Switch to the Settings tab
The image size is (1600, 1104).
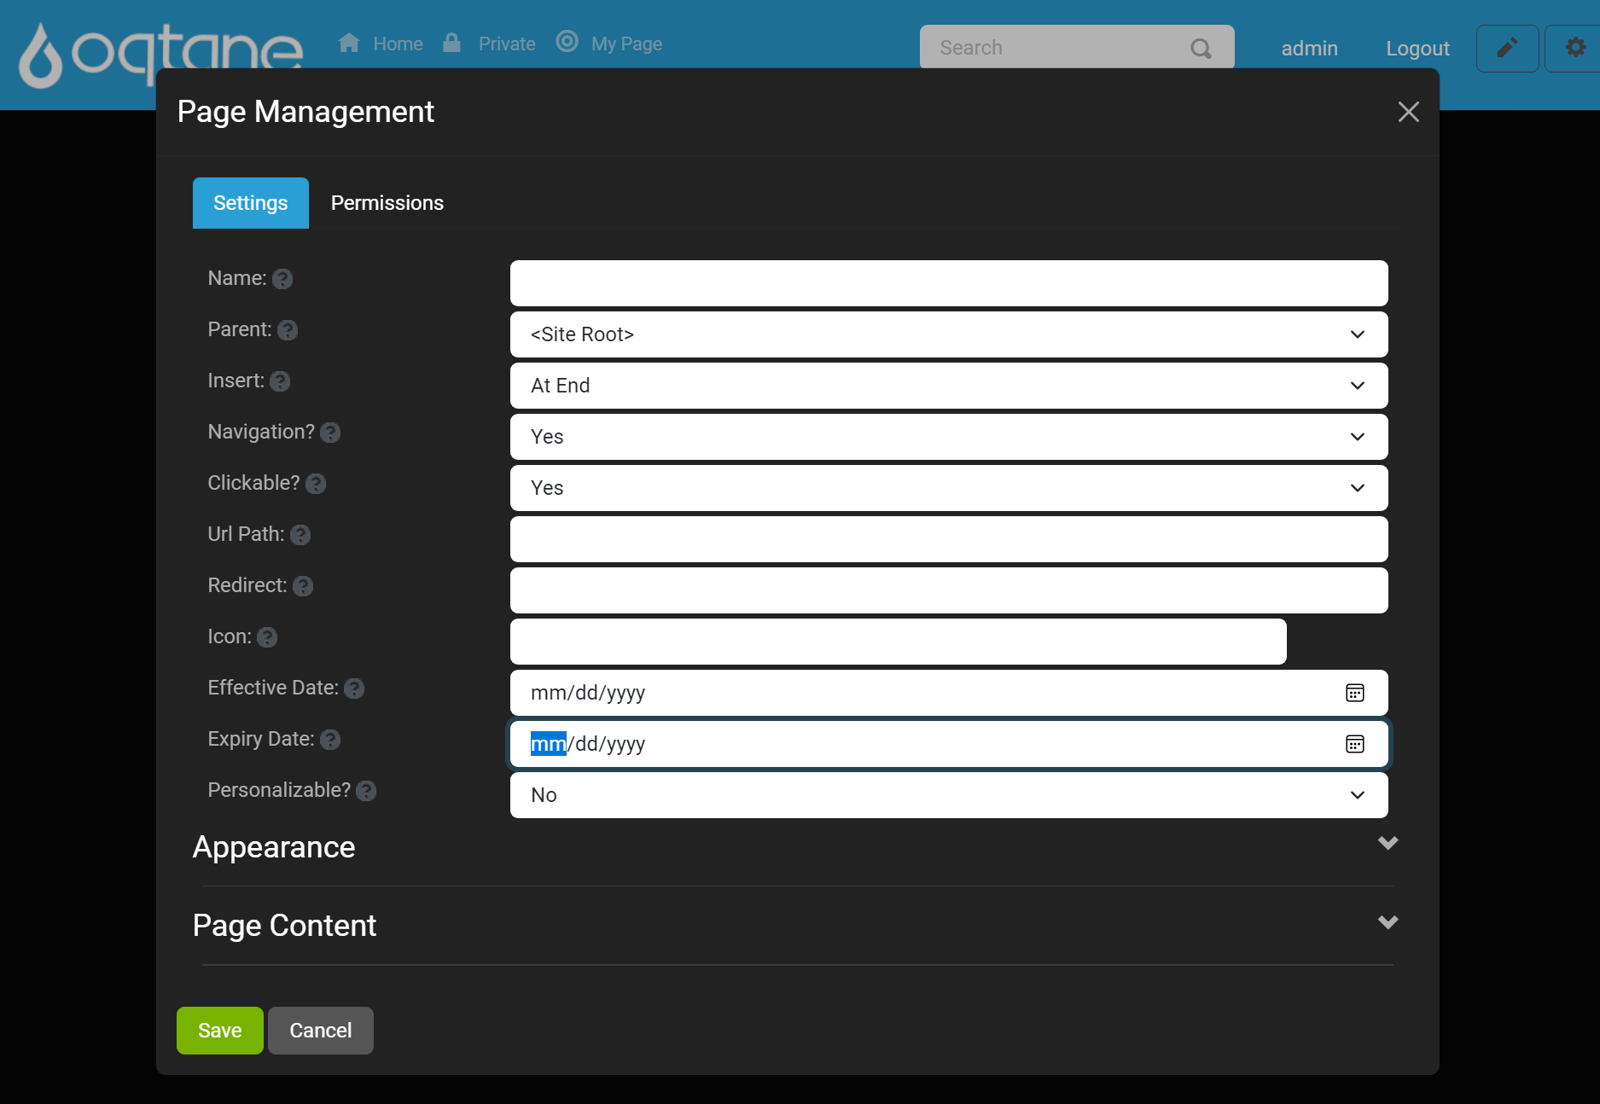click(251, 203)
